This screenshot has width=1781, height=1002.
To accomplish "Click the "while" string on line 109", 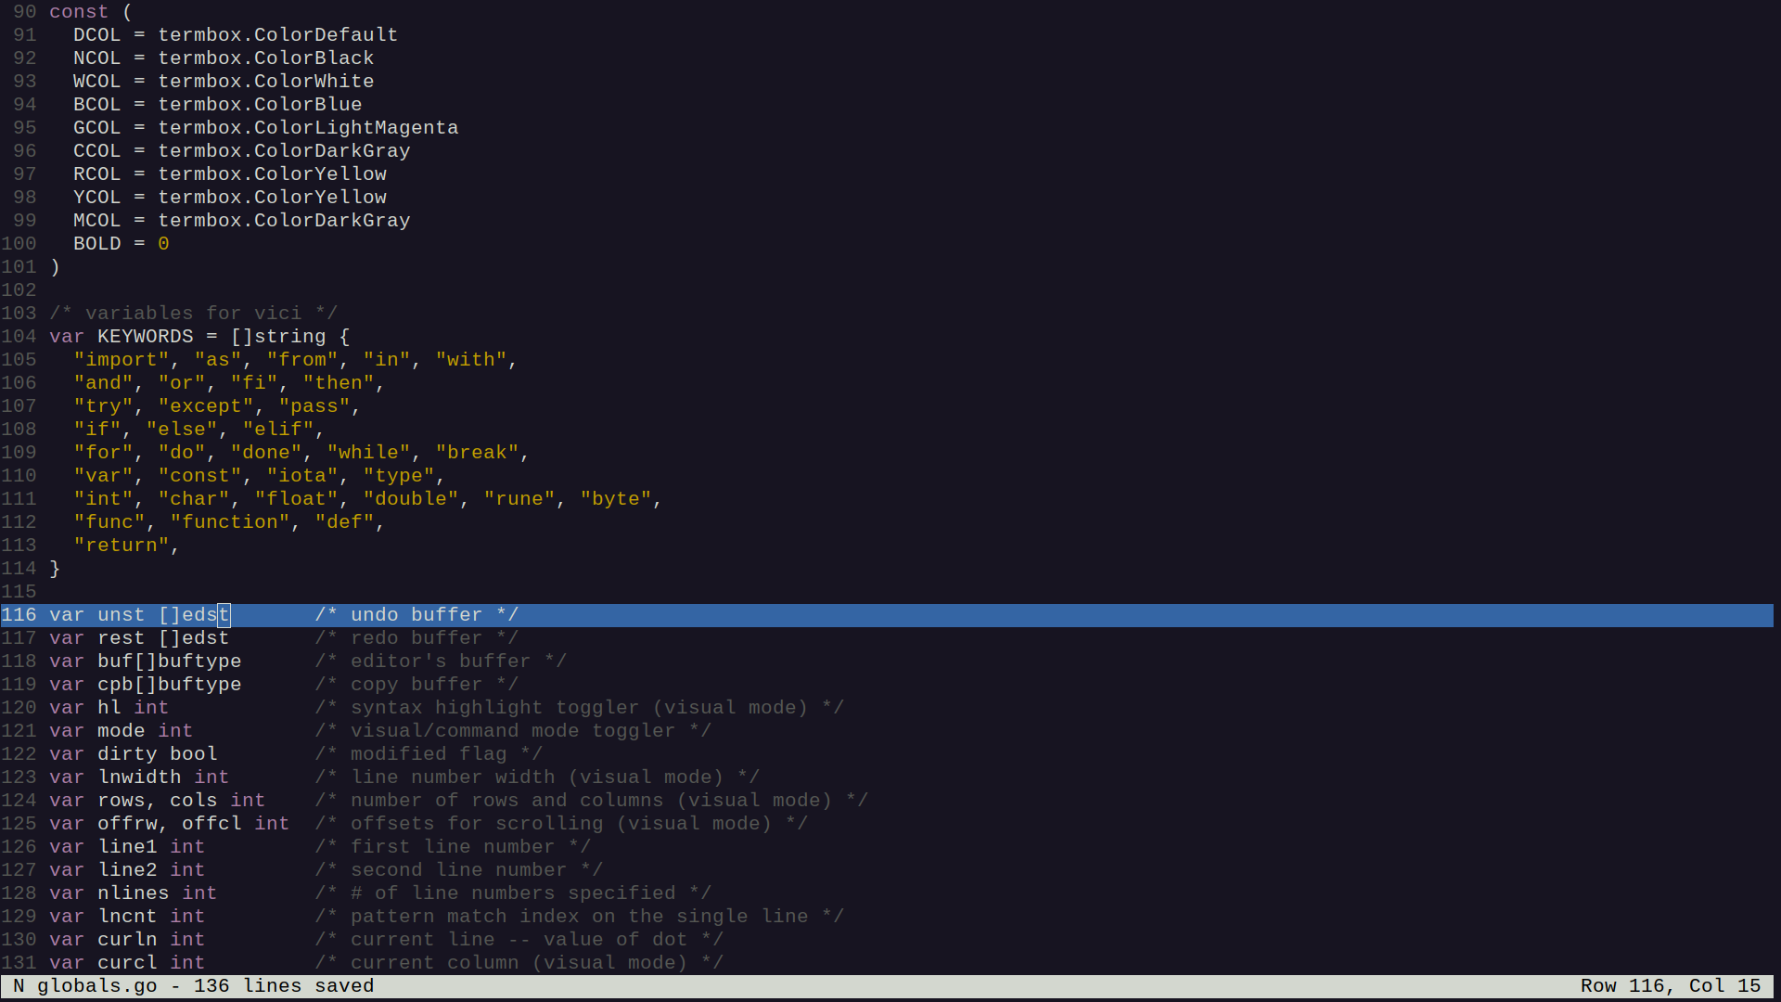I will pyautogui.click(x=368, y=453).
